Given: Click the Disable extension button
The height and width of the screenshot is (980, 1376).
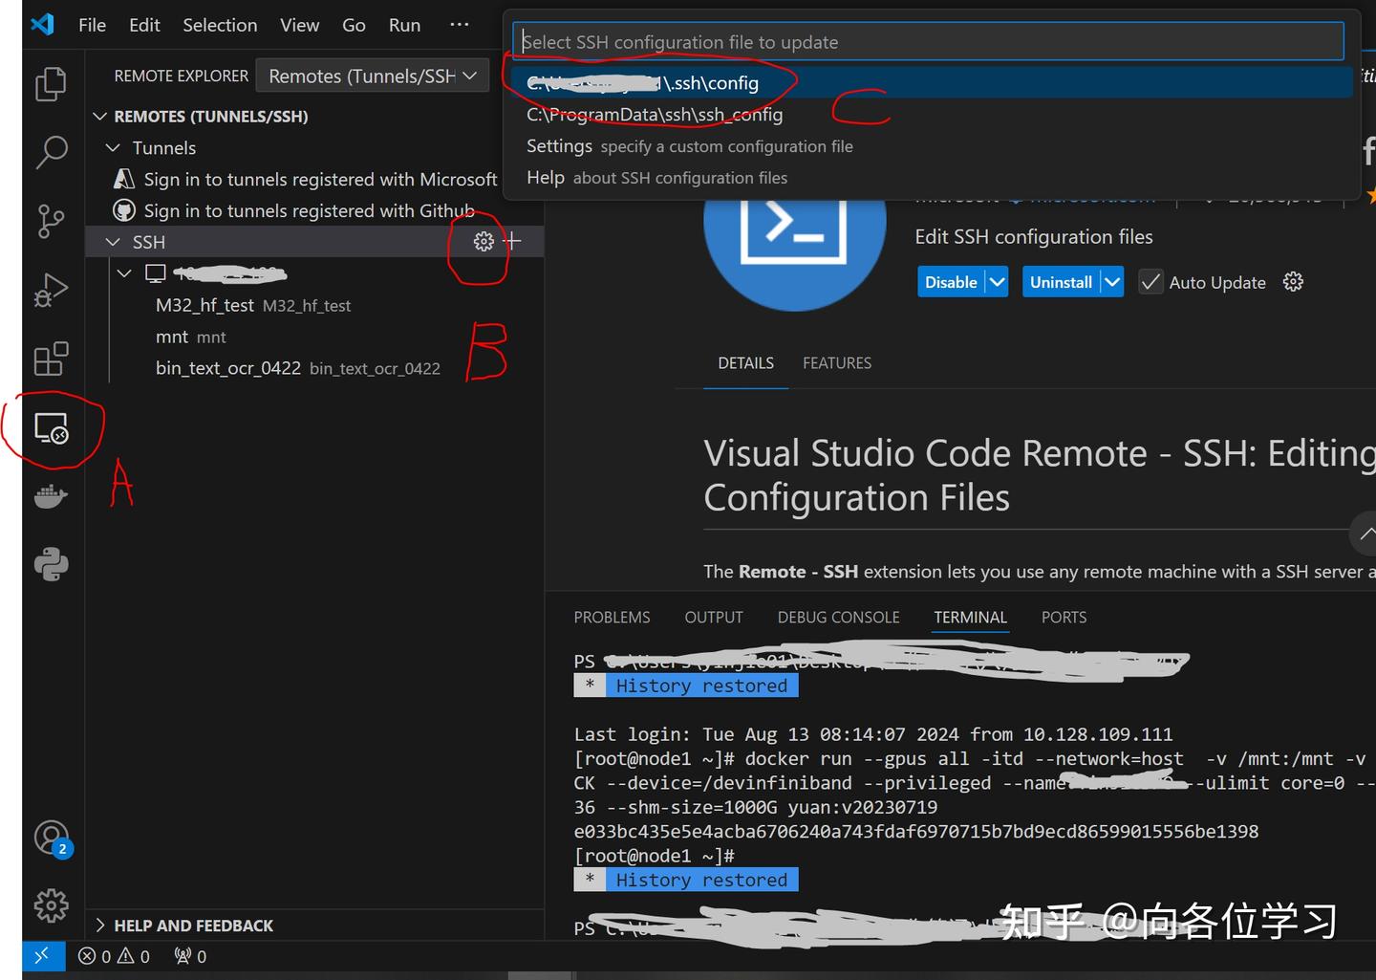Looking at the screenshot, I should (951, 282).
